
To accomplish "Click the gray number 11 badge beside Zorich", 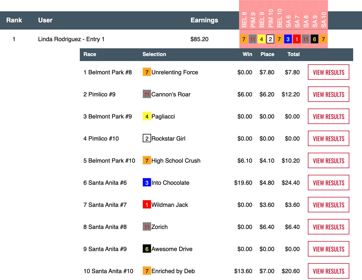I will coord(147,227).
